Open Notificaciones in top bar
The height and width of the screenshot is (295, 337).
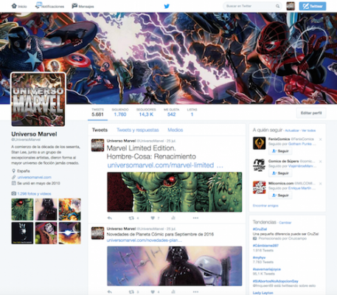(x=50, y=6)
